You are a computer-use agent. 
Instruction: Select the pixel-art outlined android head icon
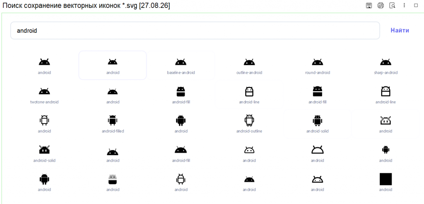385,121
